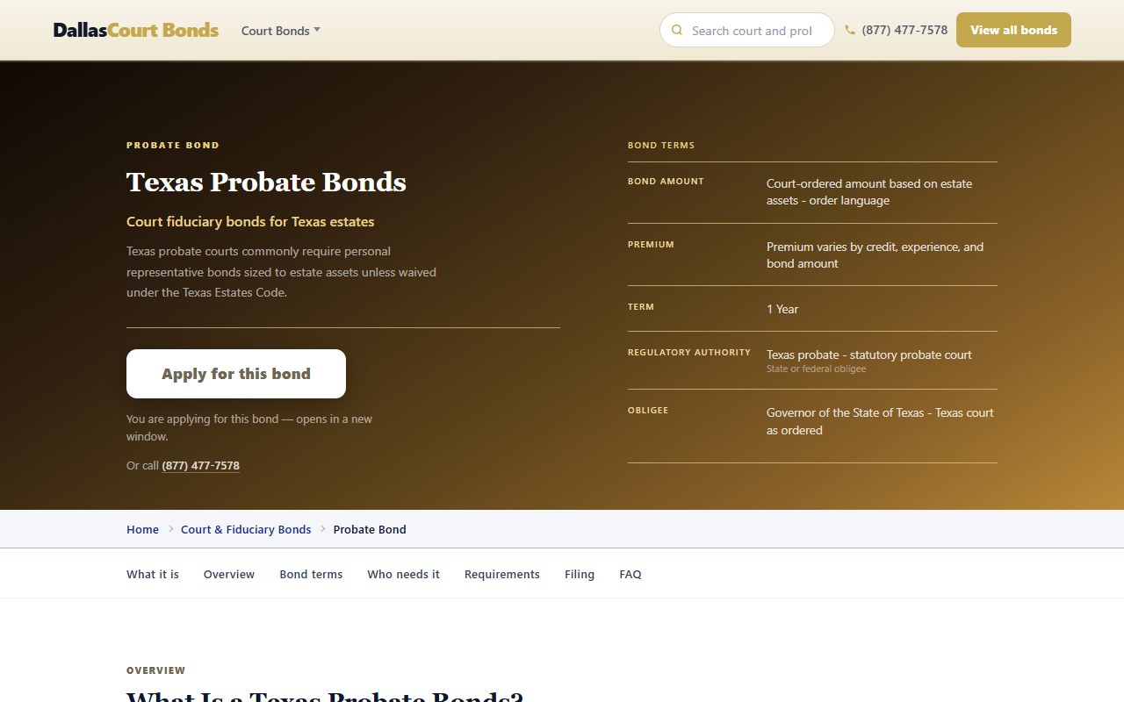Click Governor of the State of Texas text
Image resolution: width=1124 pixels, height=702 pixels.
tap(880, 421)
